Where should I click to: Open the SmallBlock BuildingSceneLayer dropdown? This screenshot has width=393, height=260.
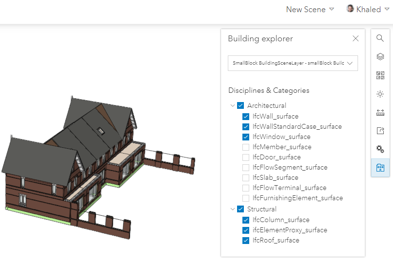coord(293,63)
